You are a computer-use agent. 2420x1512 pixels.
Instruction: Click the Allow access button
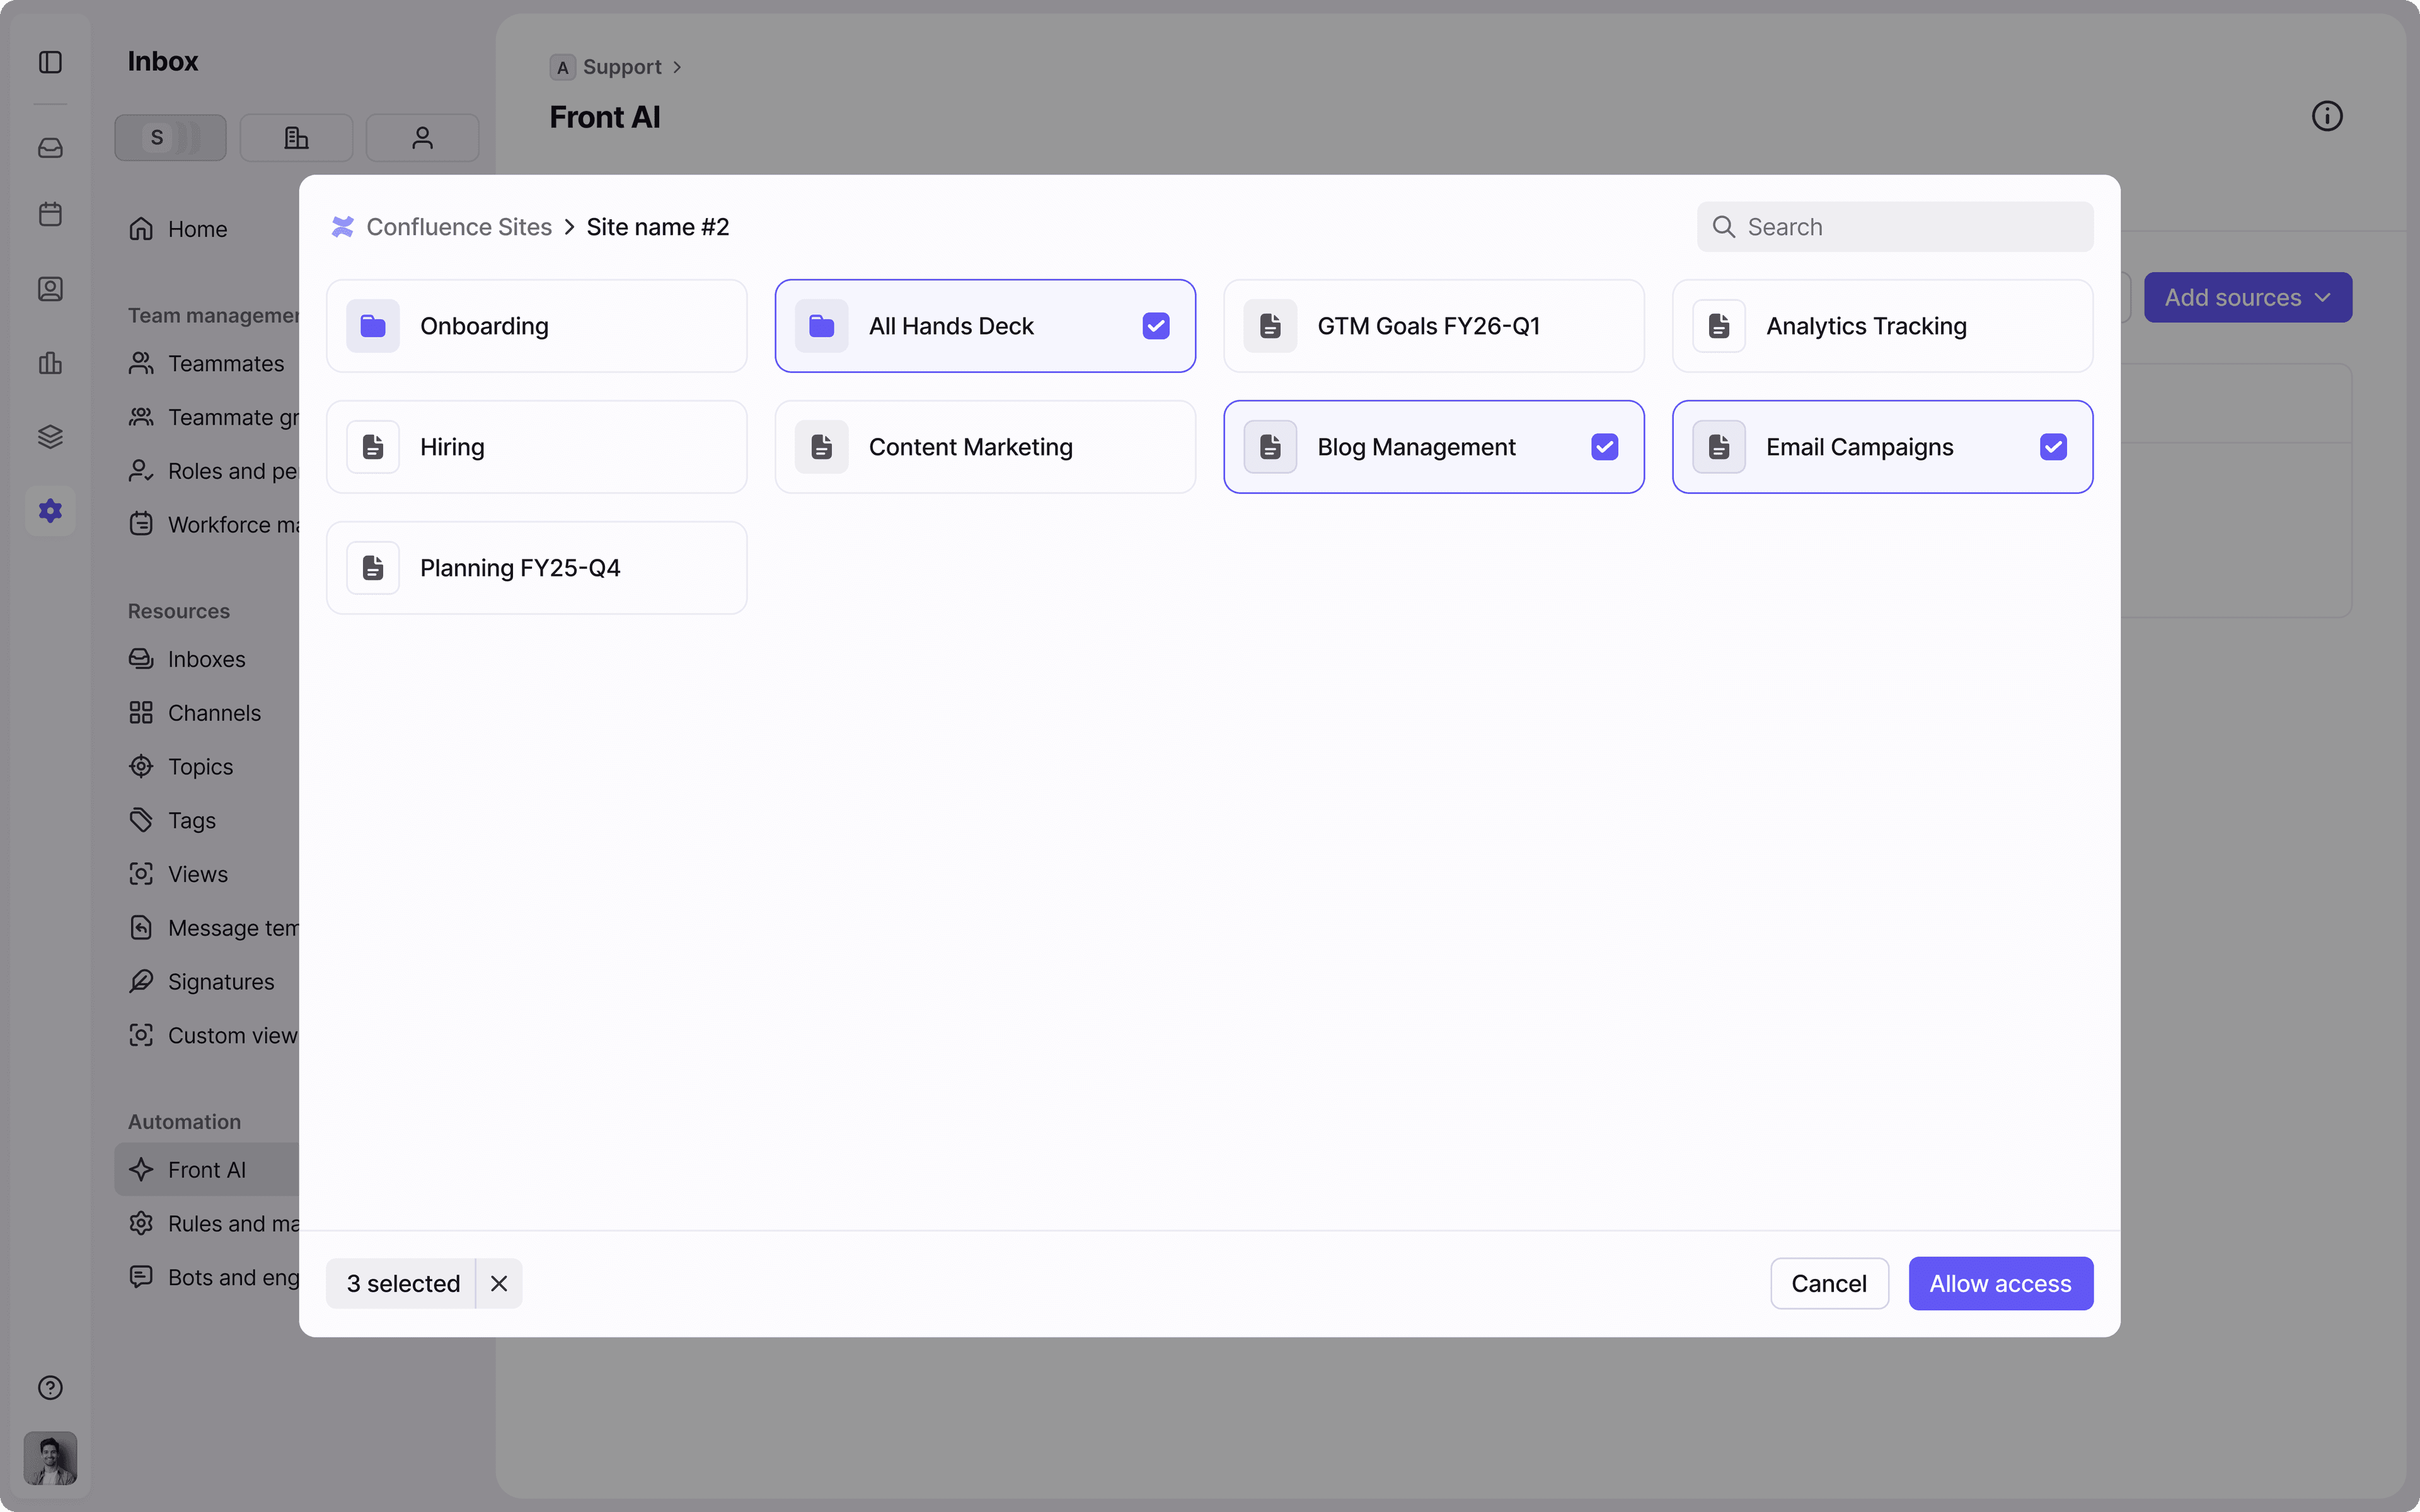(x=2000, y=1283)
